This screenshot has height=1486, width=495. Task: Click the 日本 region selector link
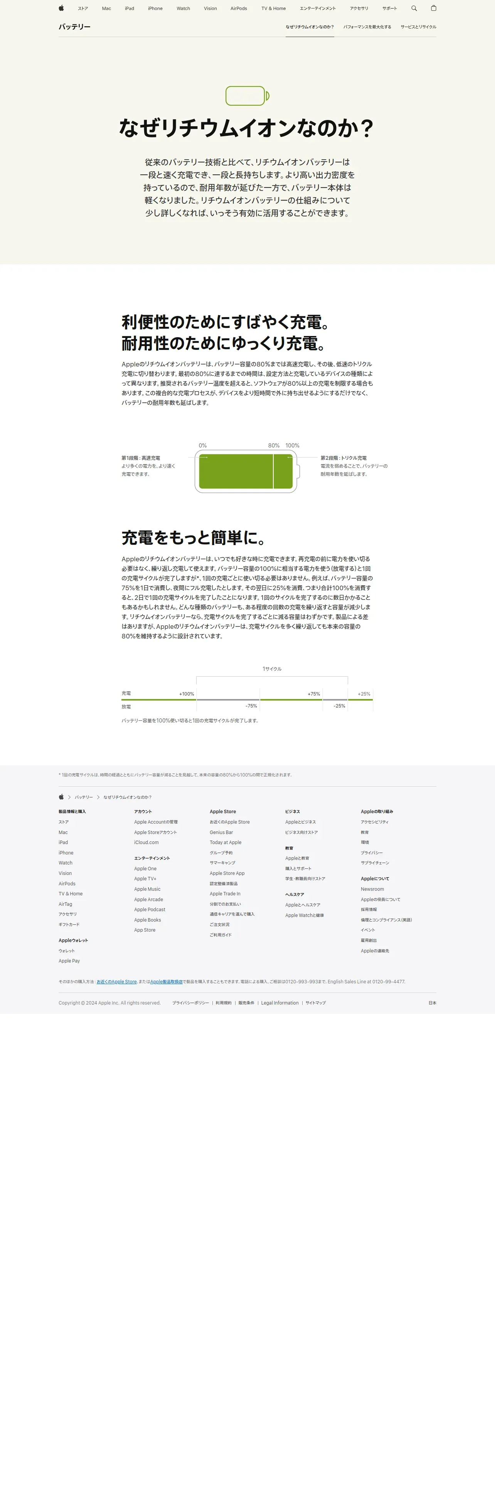point(432,1003)
